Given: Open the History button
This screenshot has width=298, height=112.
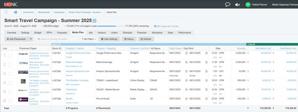Looking at the screenshot, I should 129,39.
